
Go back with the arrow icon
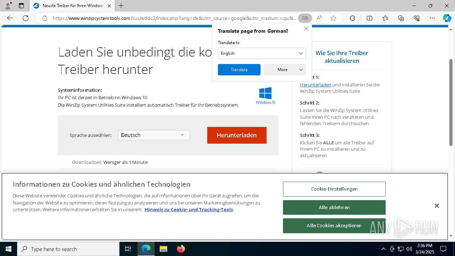[x=10, y=18]
